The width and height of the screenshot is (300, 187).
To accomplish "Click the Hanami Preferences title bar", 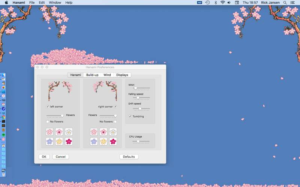I will (x=100, y=67).
